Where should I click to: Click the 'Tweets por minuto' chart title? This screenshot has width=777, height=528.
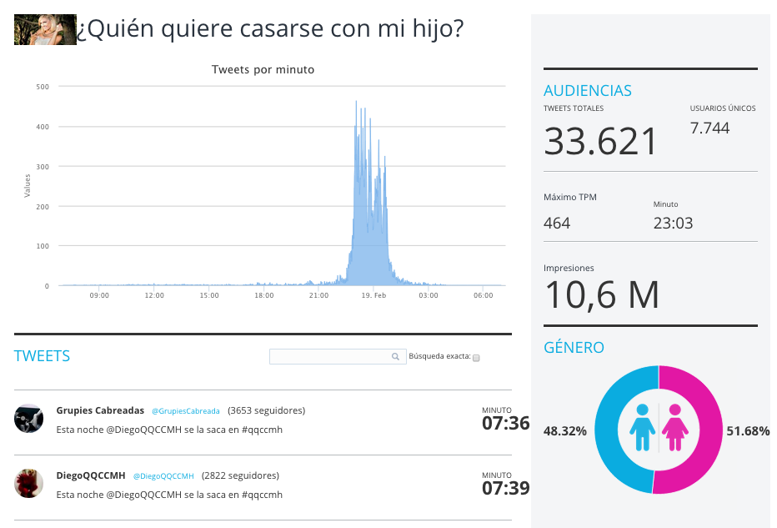[263, 69]
